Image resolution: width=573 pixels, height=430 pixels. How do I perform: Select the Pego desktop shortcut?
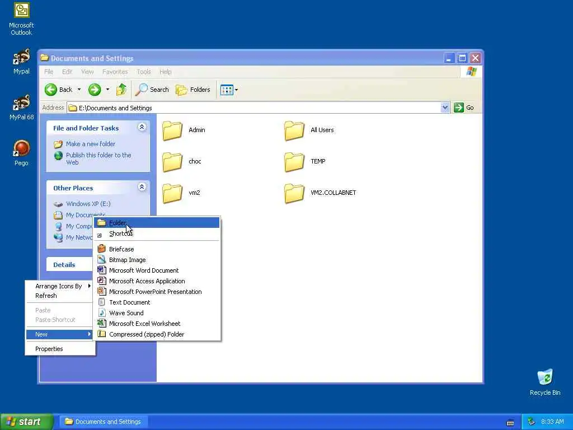click(x=21, y=153)
